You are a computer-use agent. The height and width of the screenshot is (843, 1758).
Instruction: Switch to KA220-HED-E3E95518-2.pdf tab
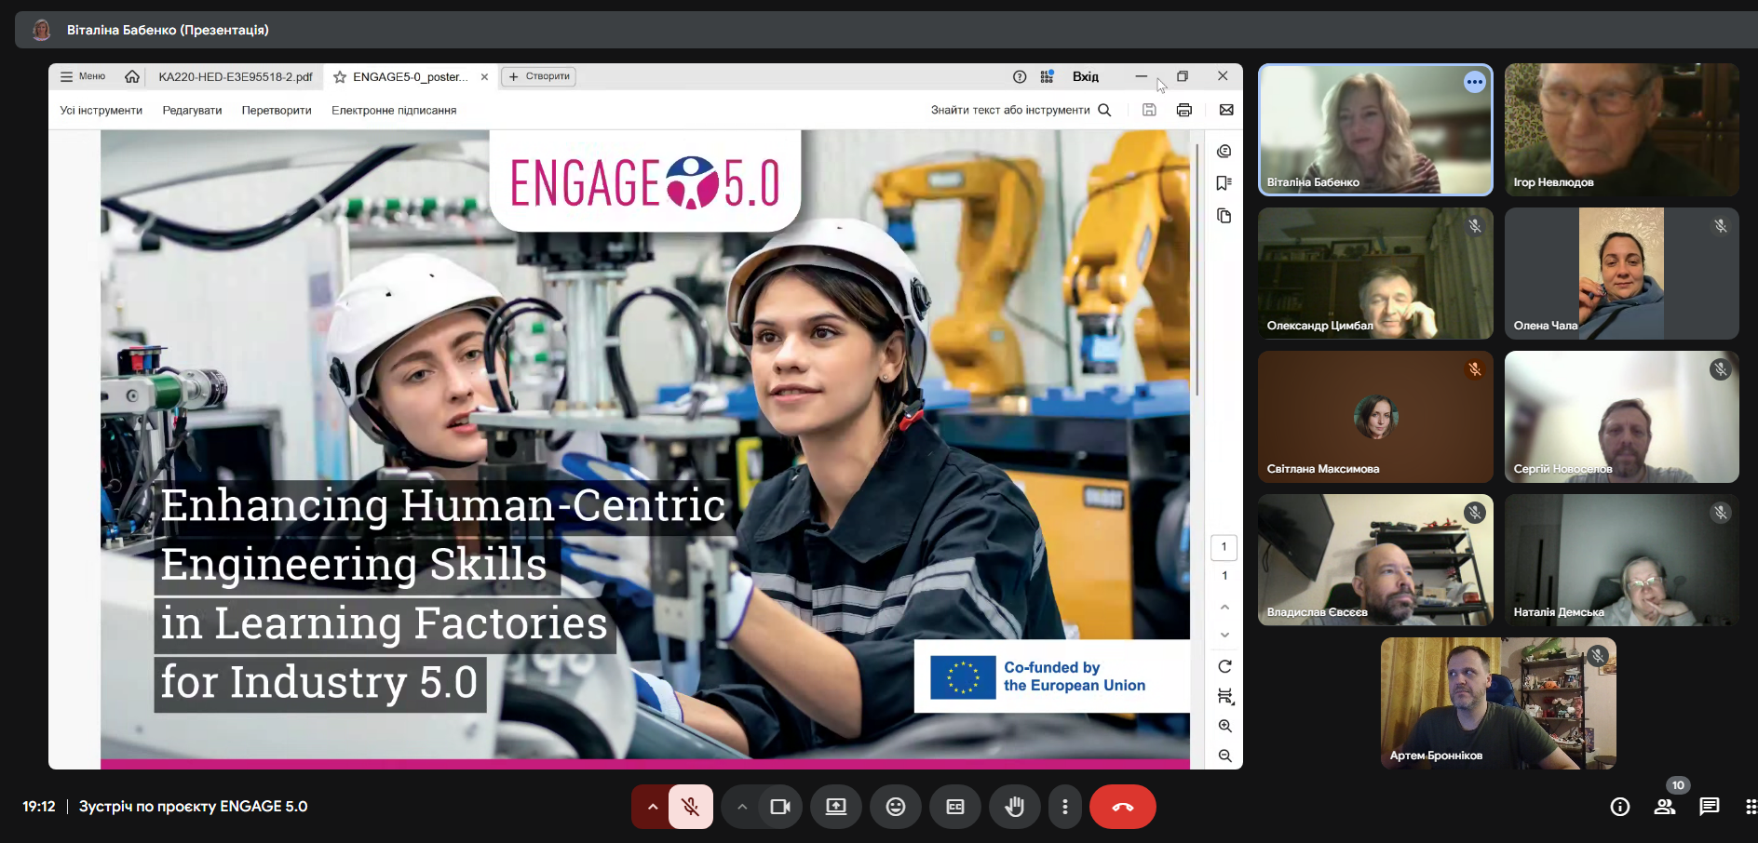point(235,76)
